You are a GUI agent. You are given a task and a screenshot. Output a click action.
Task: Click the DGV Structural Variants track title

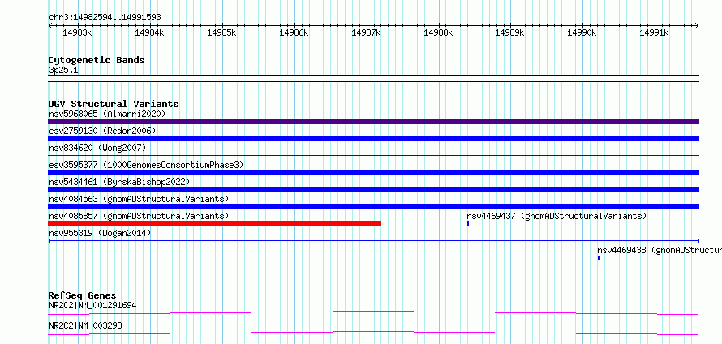coord(114,104)
